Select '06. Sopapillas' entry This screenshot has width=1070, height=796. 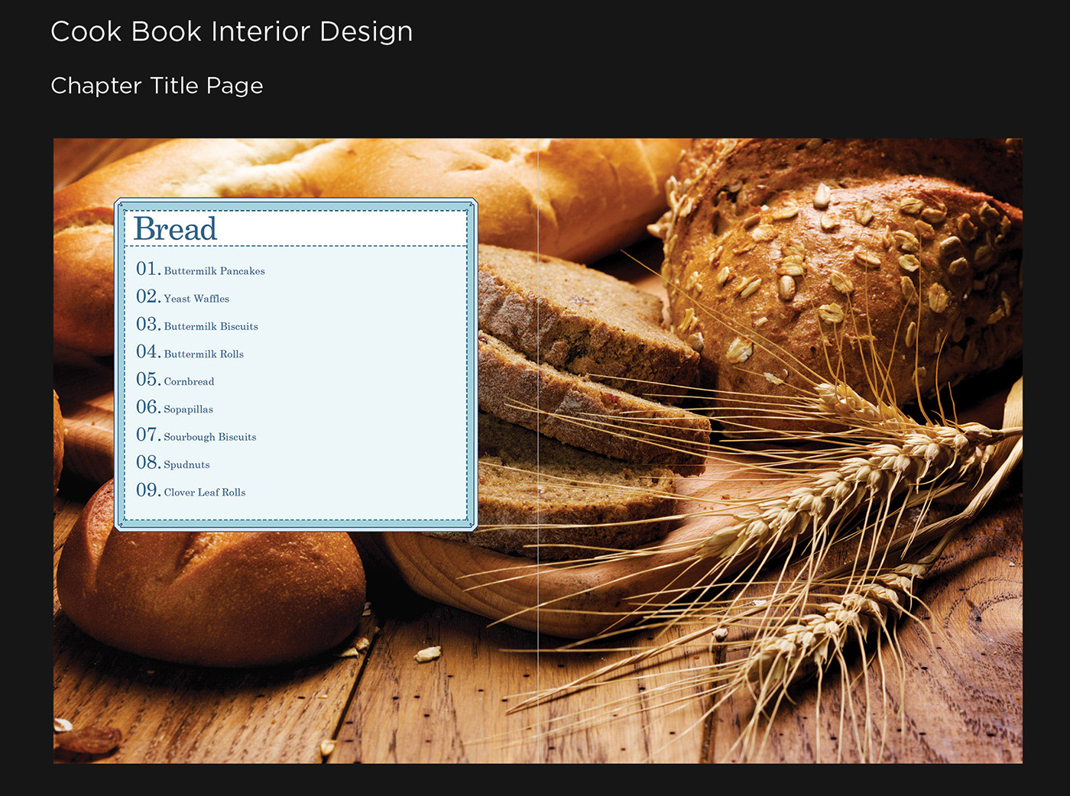pyautogui.click(x=174, y=407)
